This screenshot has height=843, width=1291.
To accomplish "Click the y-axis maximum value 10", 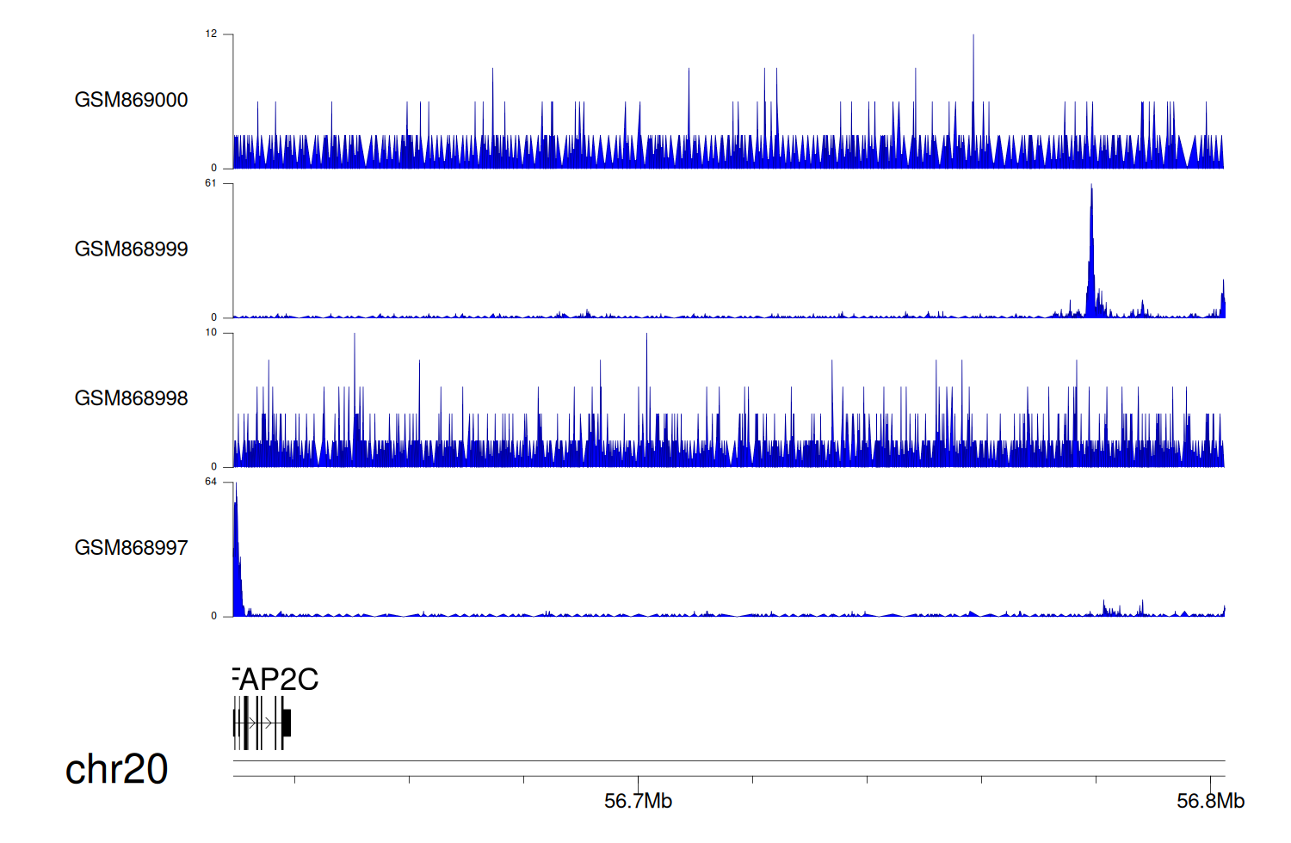I will pyautogui.click(x=211, y=333).
